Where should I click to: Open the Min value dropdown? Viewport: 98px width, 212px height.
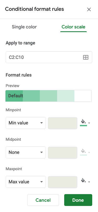pyautogui.click(x=26, y=123)
